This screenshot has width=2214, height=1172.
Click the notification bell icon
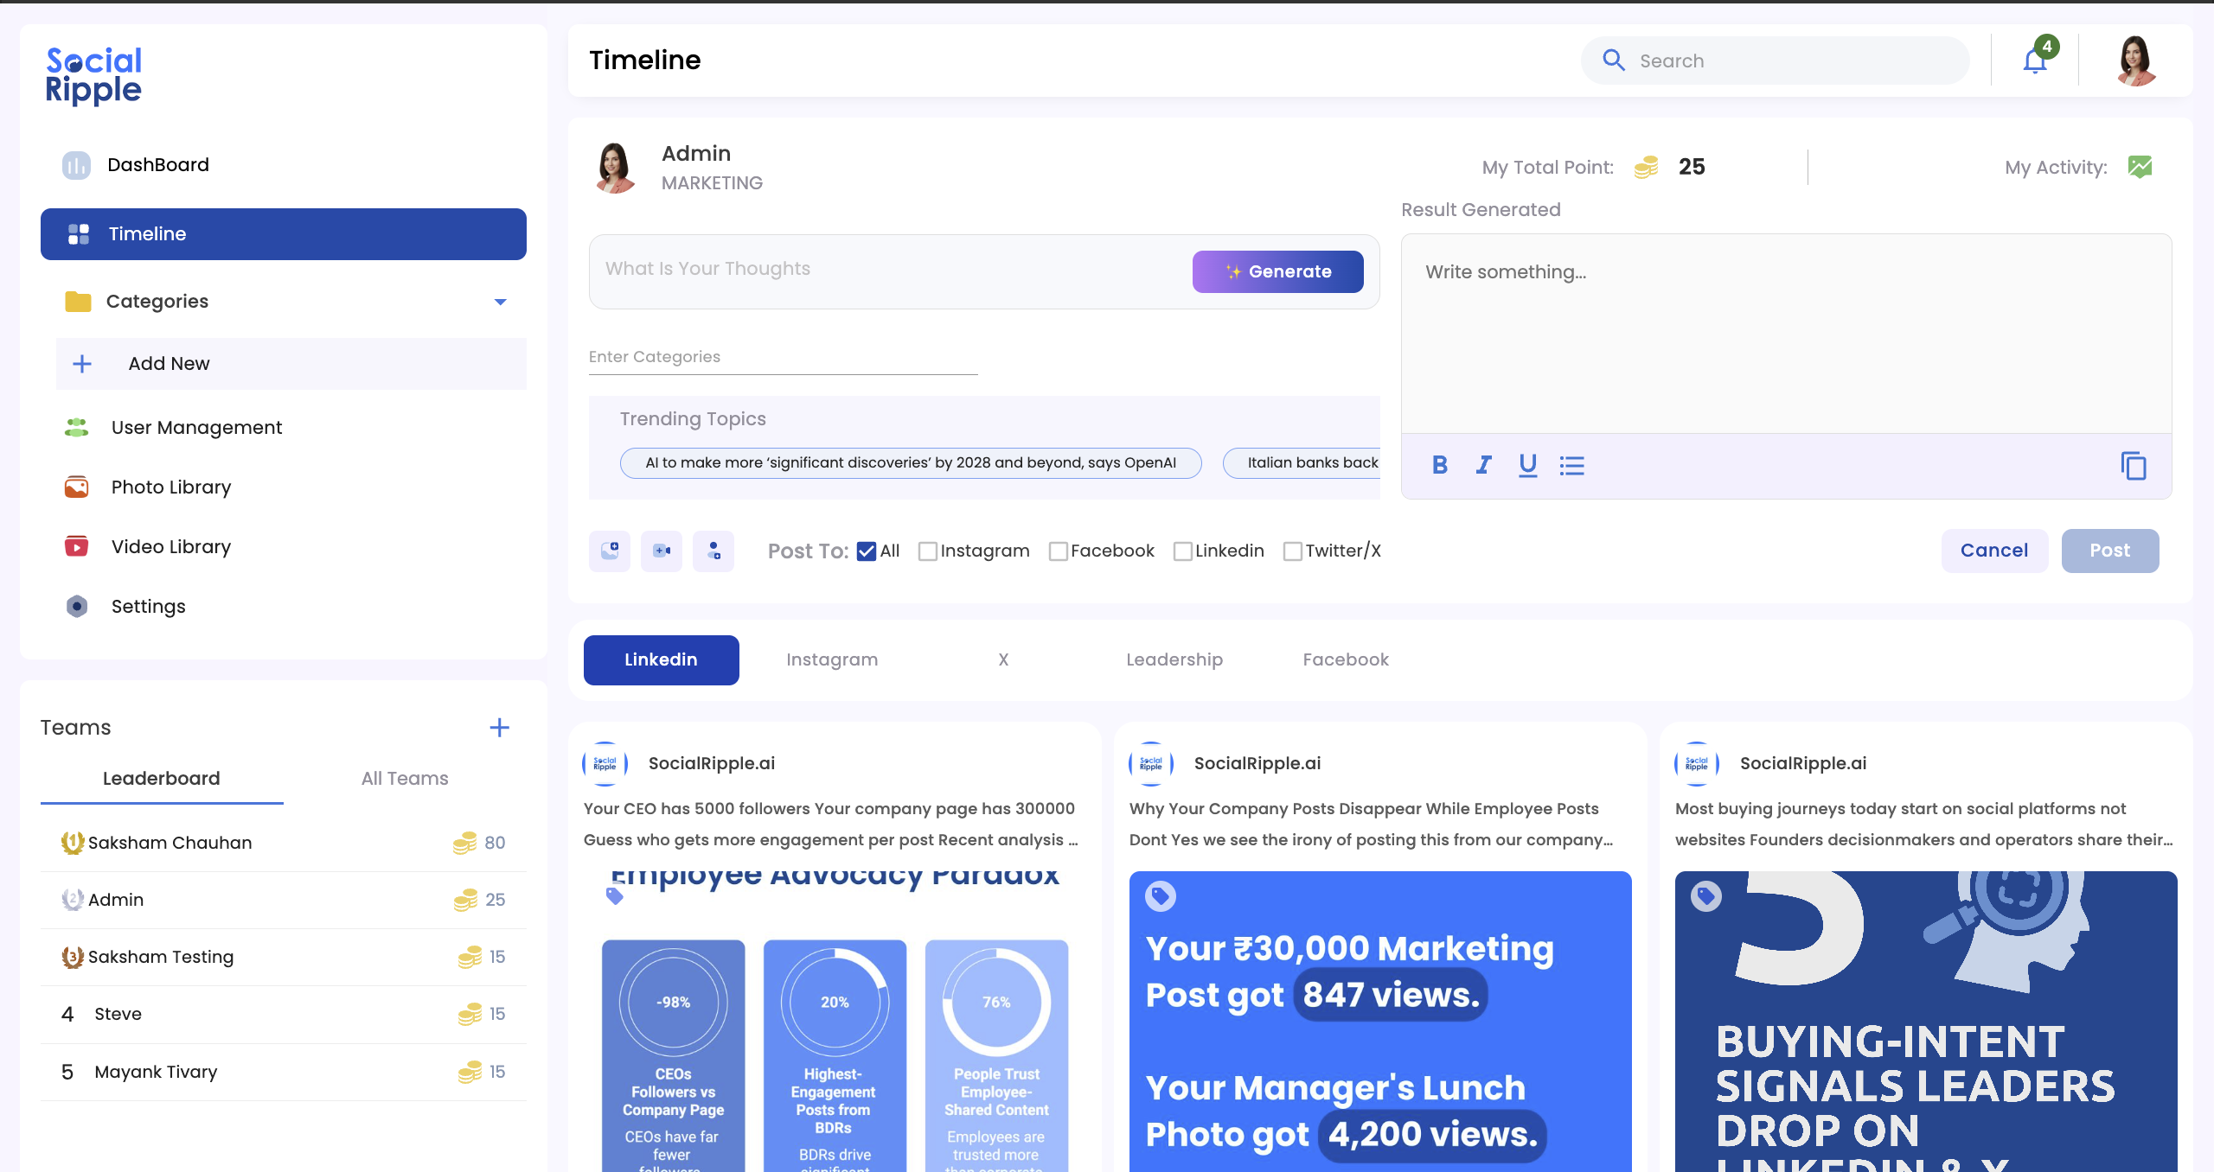[2034, 61]
